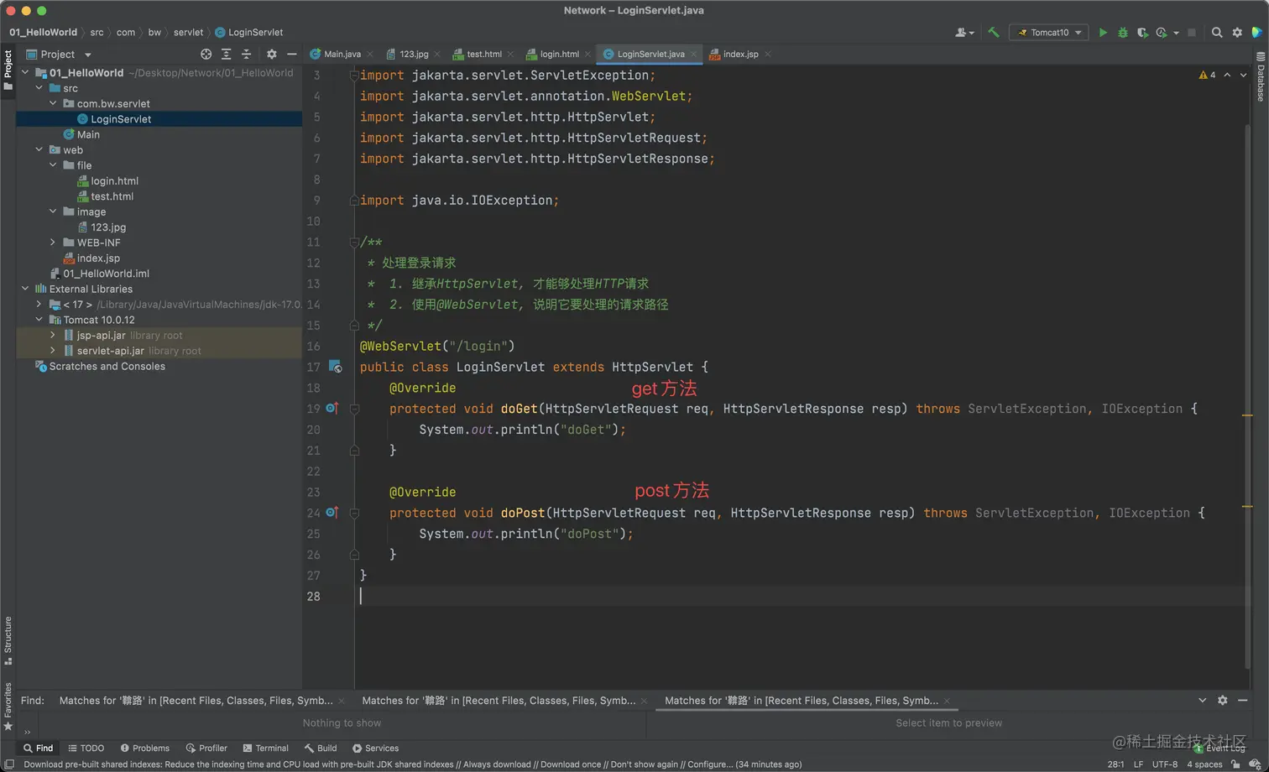Screen dimensions: 1269x772
Task: Open Search Everywhere magnifier icon
Action: coord(1217,33)
